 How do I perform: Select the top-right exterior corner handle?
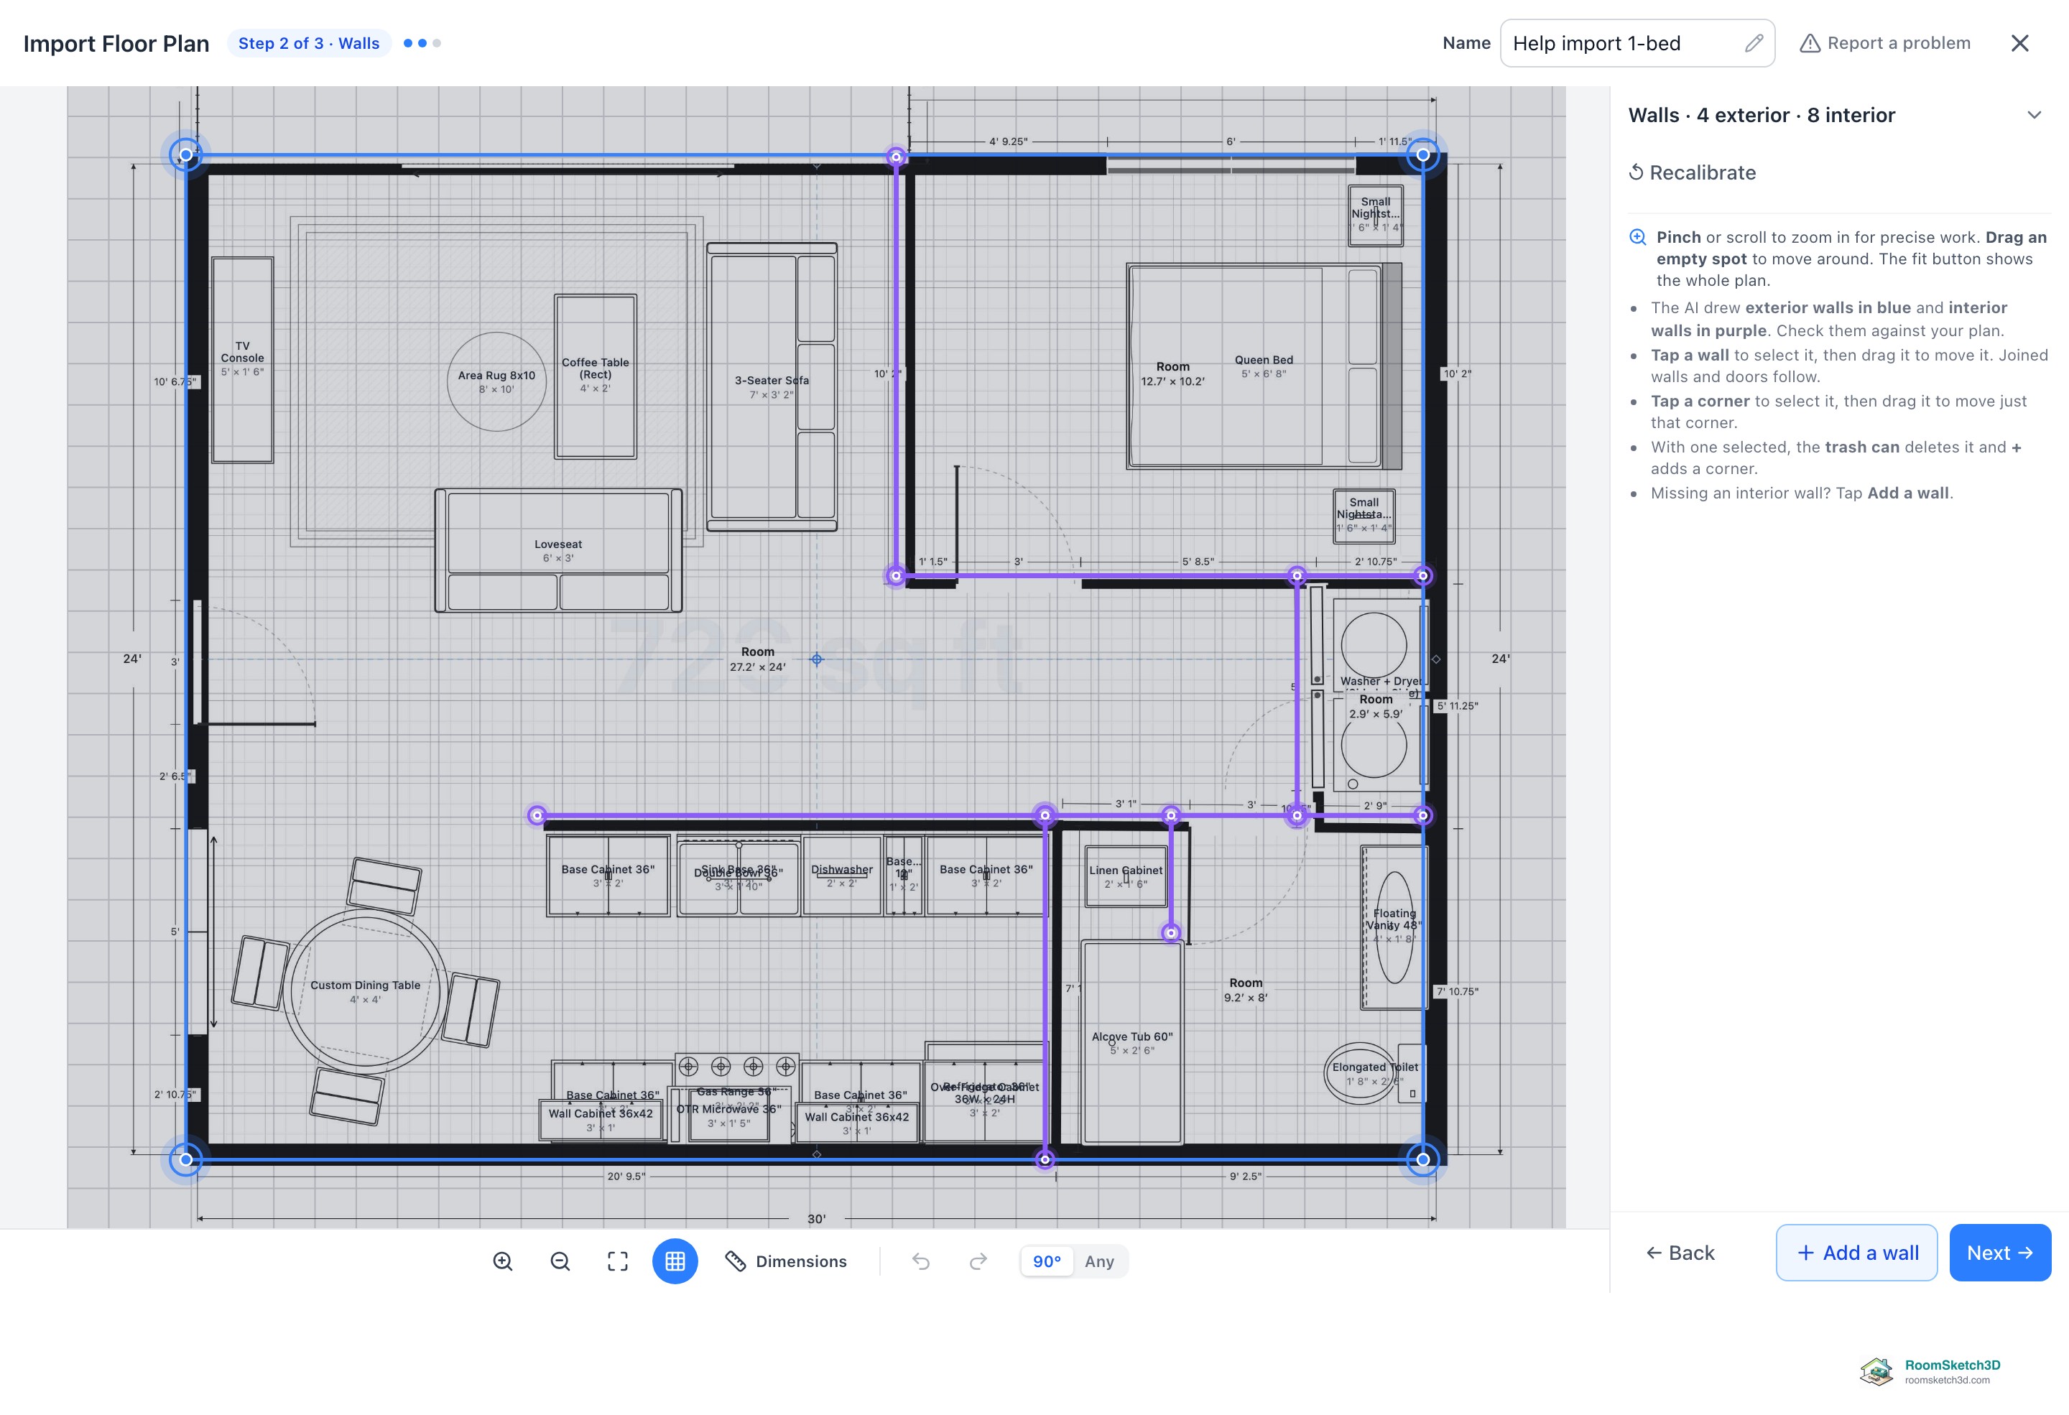[x=1422, y=155]
